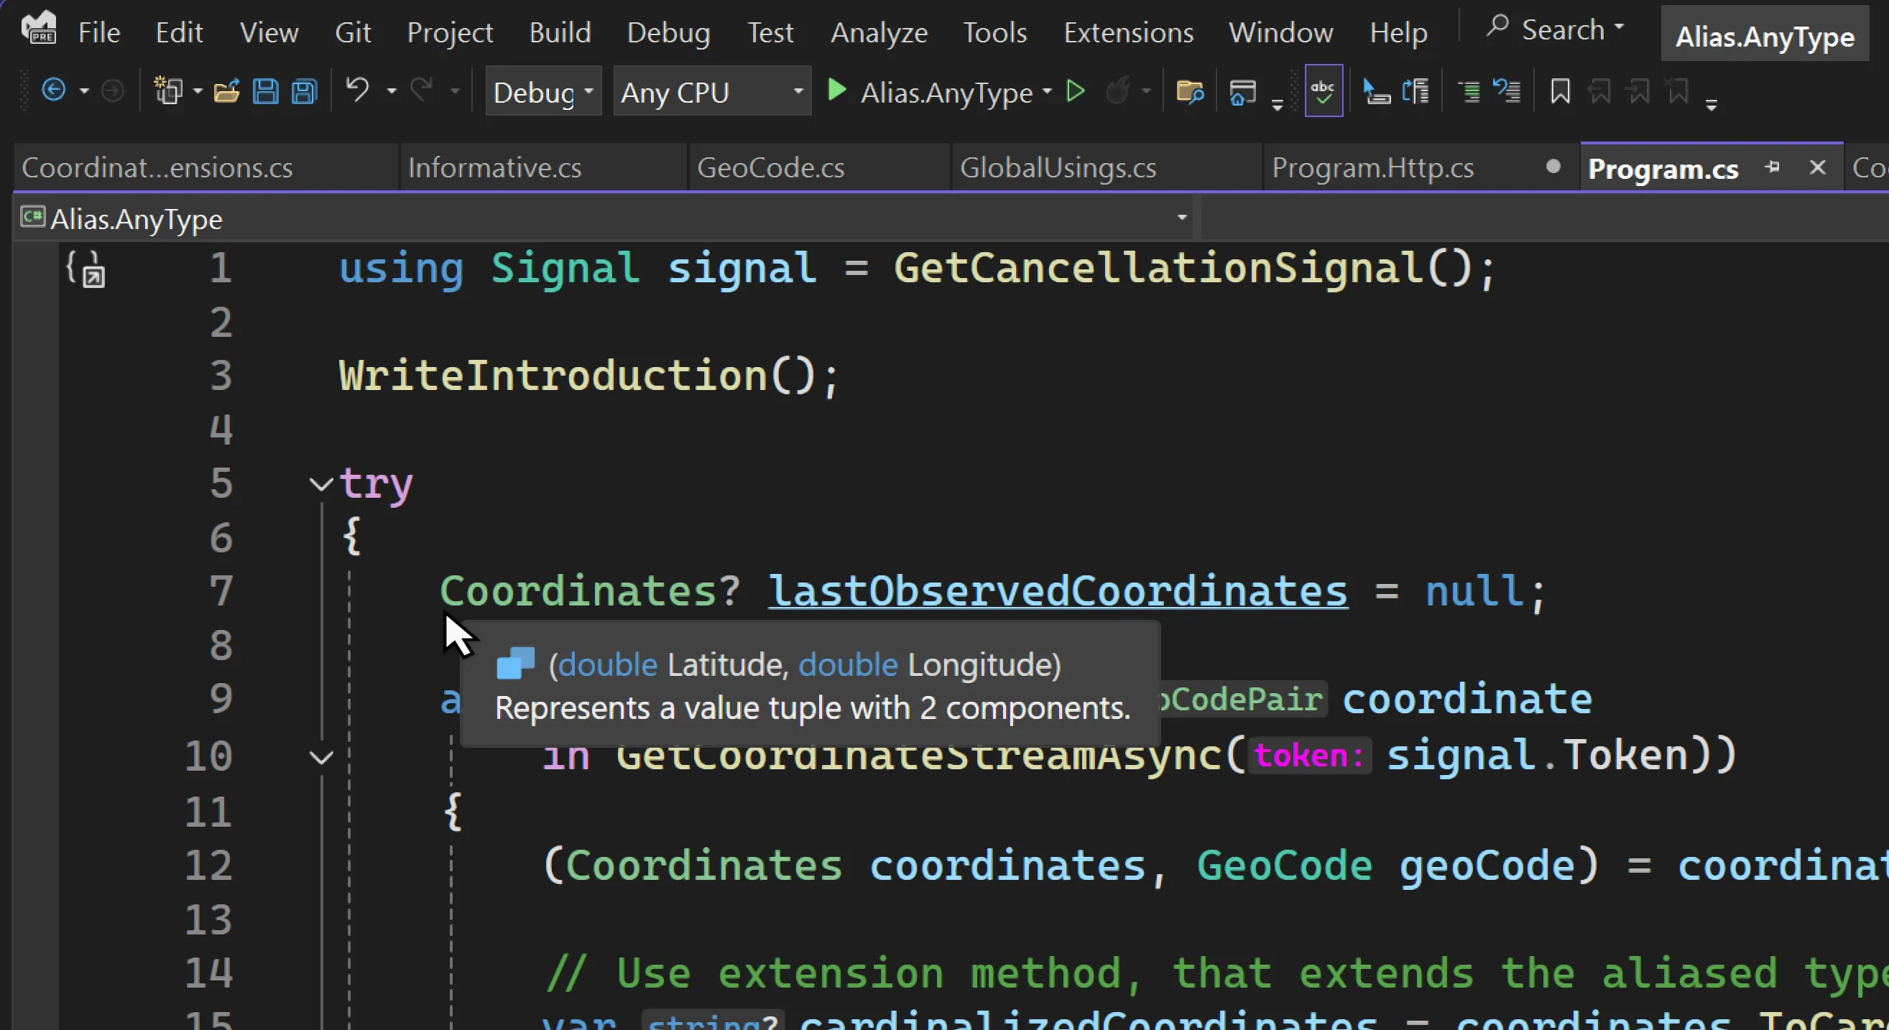Click the lastObservedCoordinates variable

1058,591
